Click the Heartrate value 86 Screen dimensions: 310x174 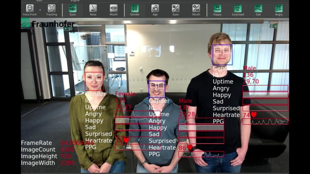click(x=182, y=148)
